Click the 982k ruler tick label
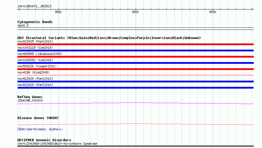The image size is (262, 148). pos(135,12)
